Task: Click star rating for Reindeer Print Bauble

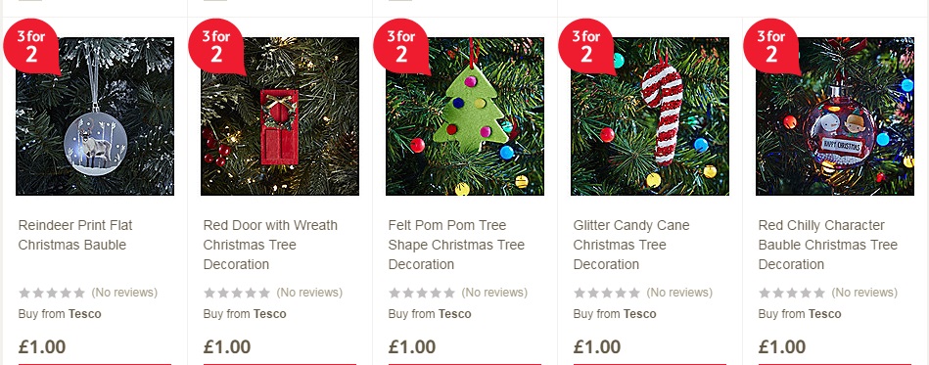Action: tap(52, 293)
